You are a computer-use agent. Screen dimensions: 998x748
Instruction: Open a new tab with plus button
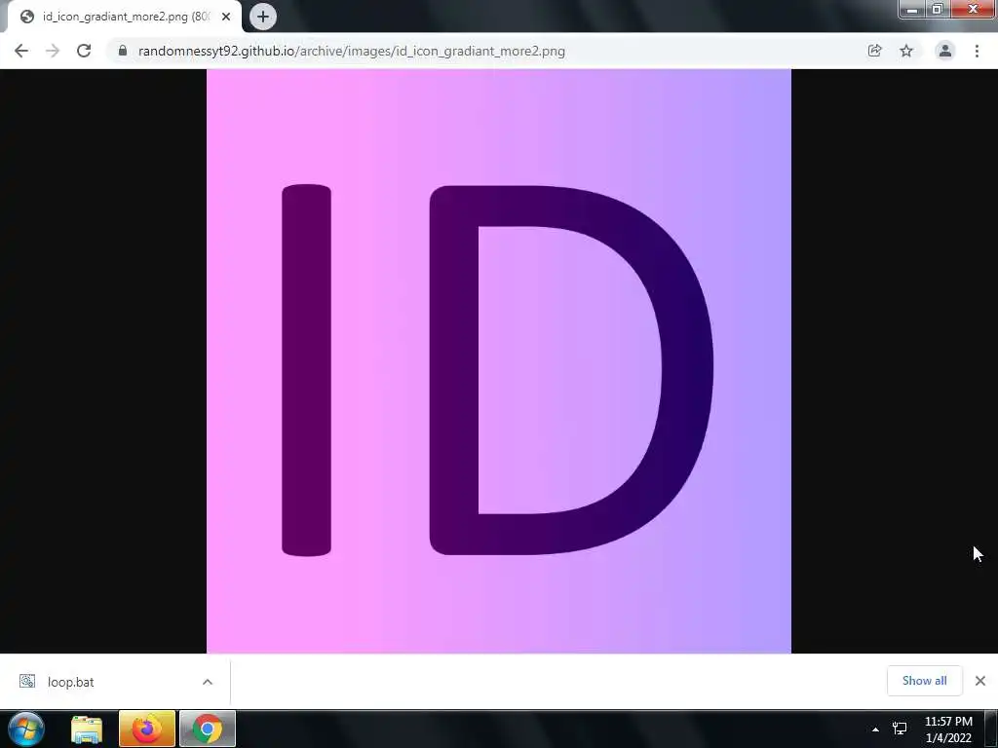tap(263, 17)
